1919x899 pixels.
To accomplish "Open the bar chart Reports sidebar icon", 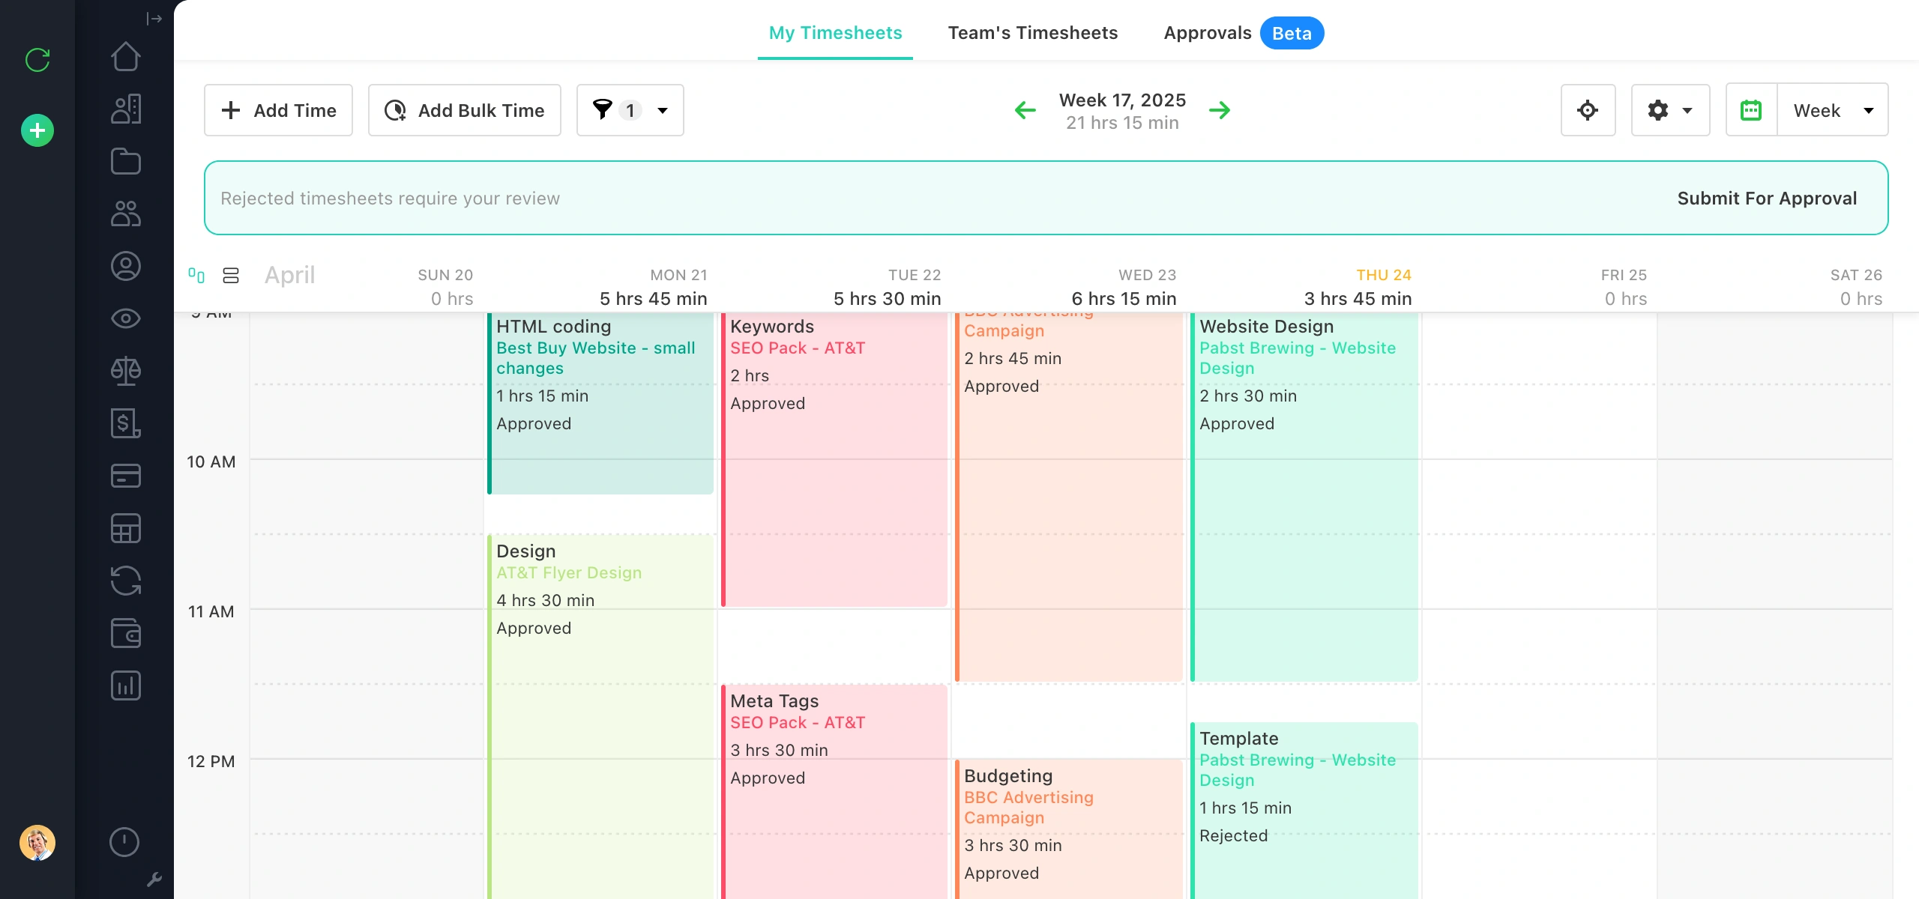I will click(x=125, y=685).
